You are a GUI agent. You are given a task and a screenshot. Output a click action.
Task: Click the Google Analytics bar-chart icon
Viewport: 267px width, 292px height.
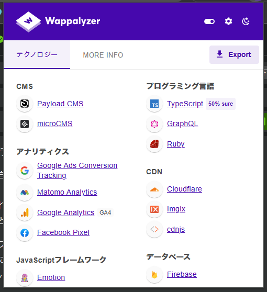25,212
